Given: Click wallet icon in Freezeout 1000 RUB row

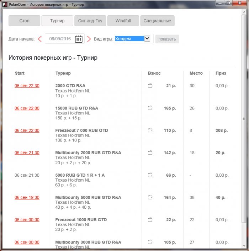Looking at the screenshot, I should tap(150, 220).
